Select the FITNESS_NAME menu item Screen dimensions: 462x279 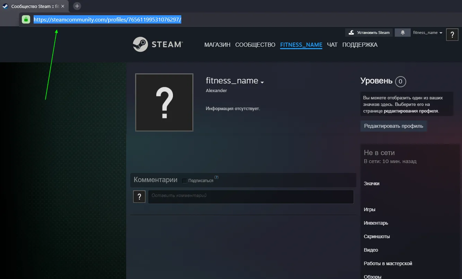tap(301, 45)
